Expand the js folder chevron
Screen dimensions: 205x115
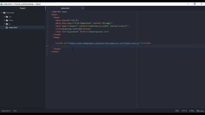pos(4,24)
